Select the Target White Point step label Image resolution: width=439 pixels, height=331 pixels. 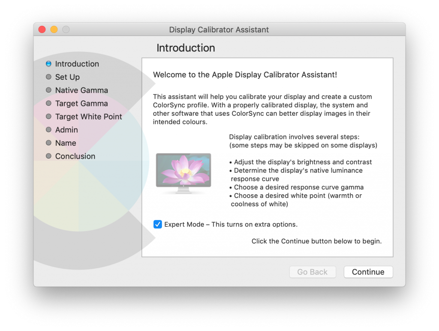coord(88,117)
